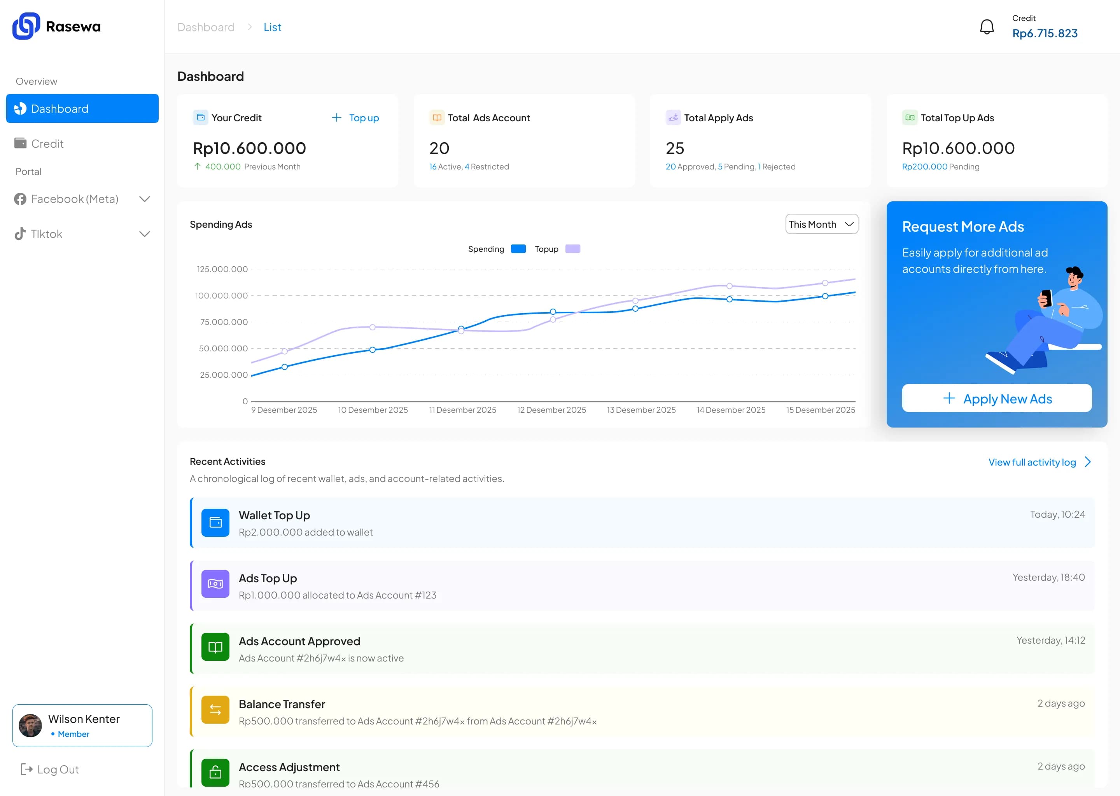Click the Rp6.715.823 credit balance
Screen dimensions: 1120x796
coord(1045,33)
